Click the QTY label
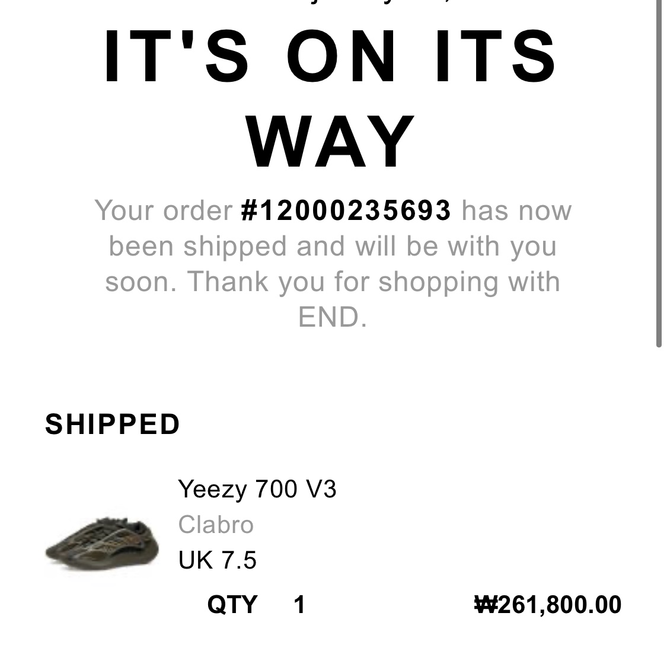 pyautogui.click(x=232, y=605)
